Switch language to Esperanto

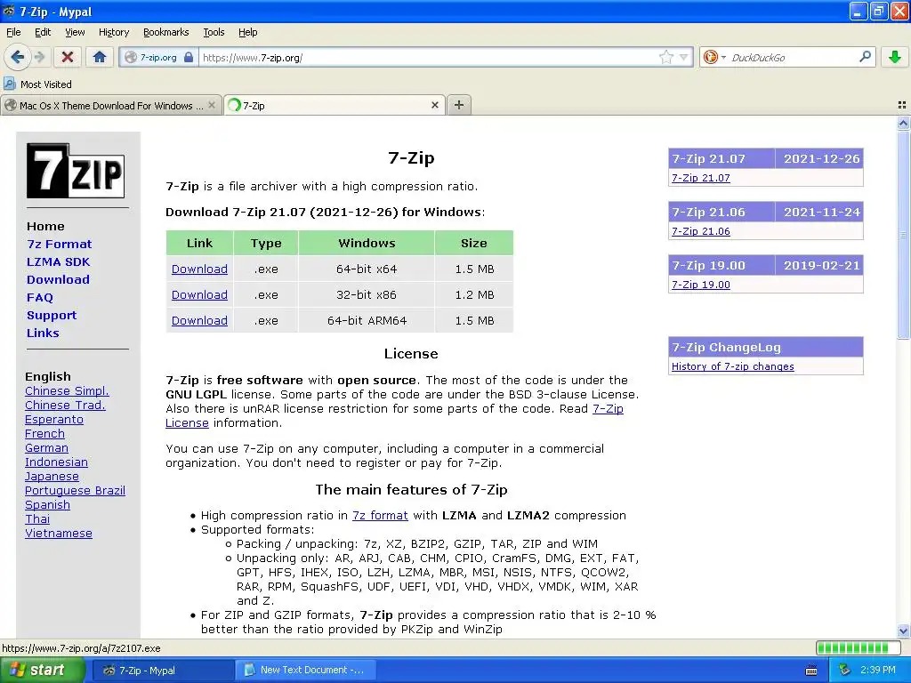[54, 420]
